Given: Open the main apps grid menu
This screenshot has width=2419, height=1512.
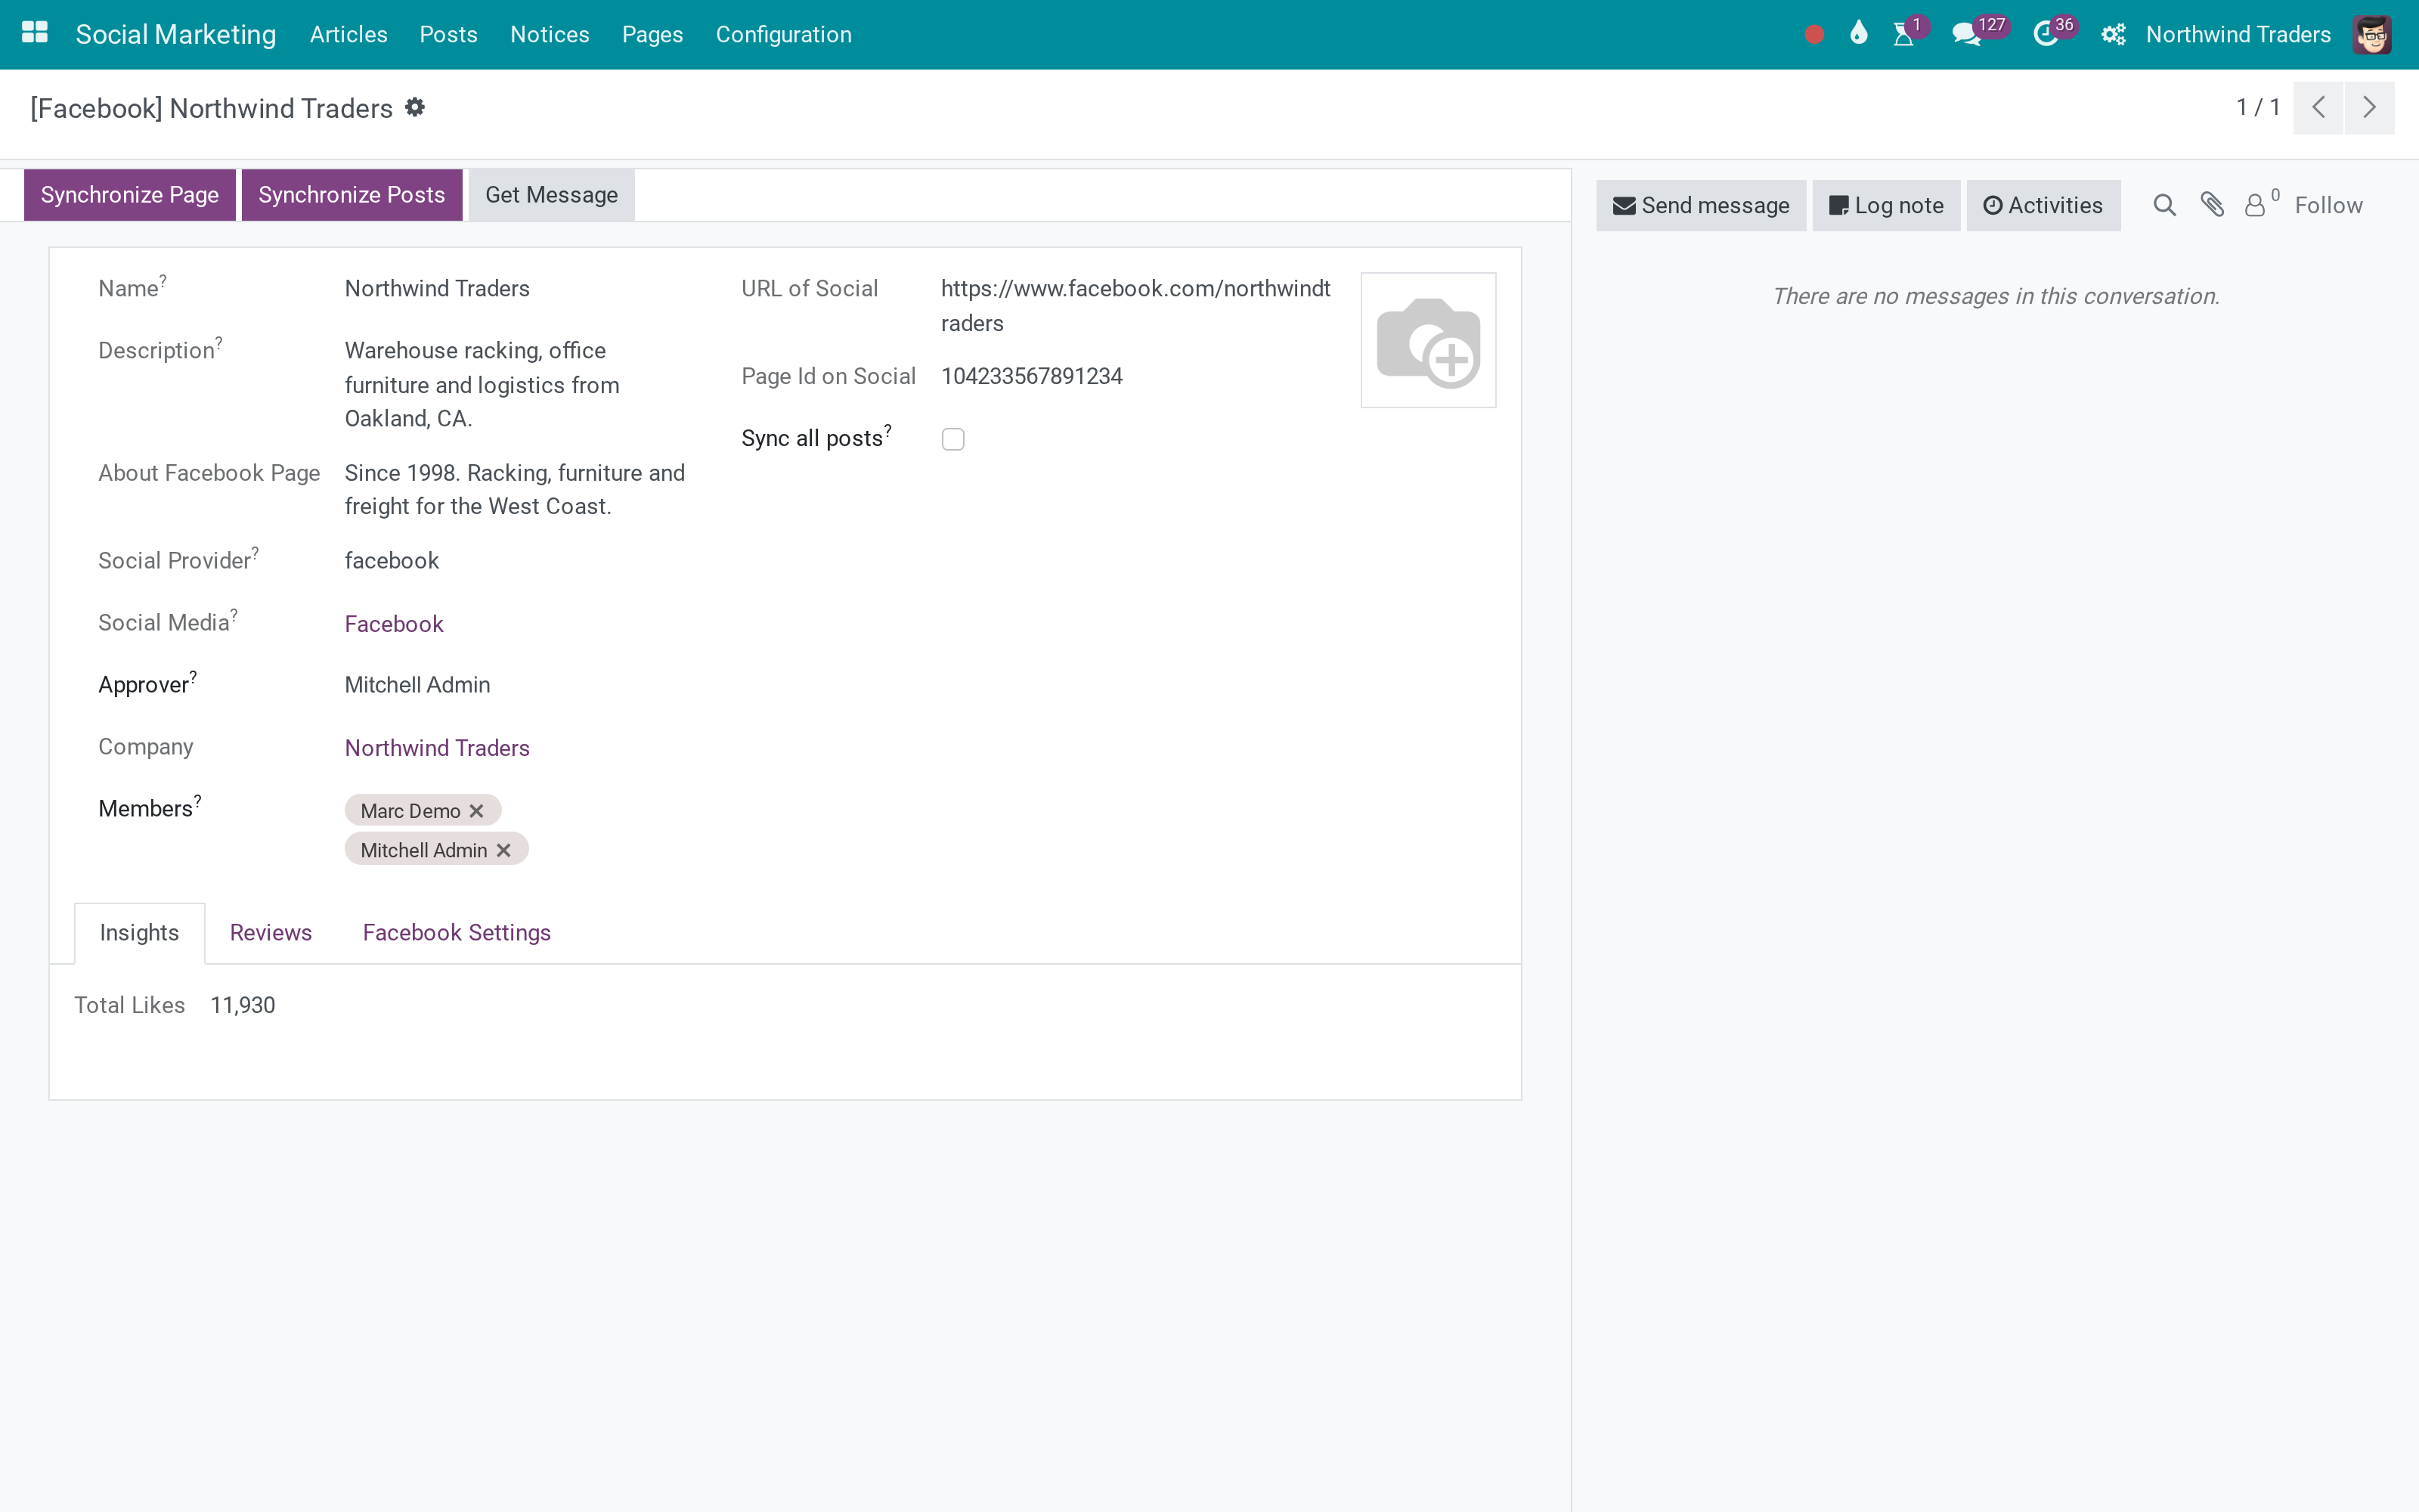Looking at the screenshot, I should click(35, 33).
